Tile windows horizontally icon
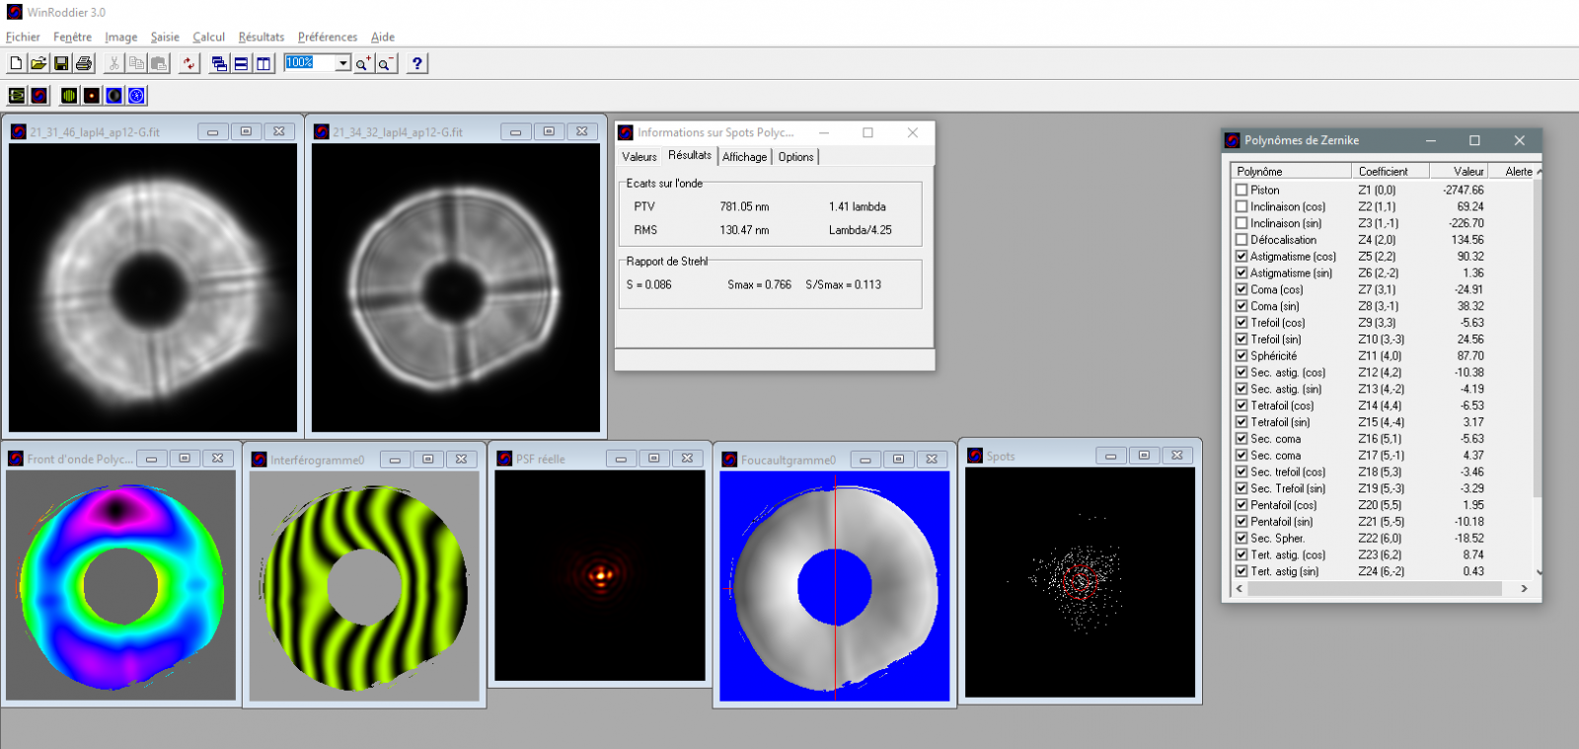The width and height of the screenshot is (1579, 749). [x=242, y=63]
